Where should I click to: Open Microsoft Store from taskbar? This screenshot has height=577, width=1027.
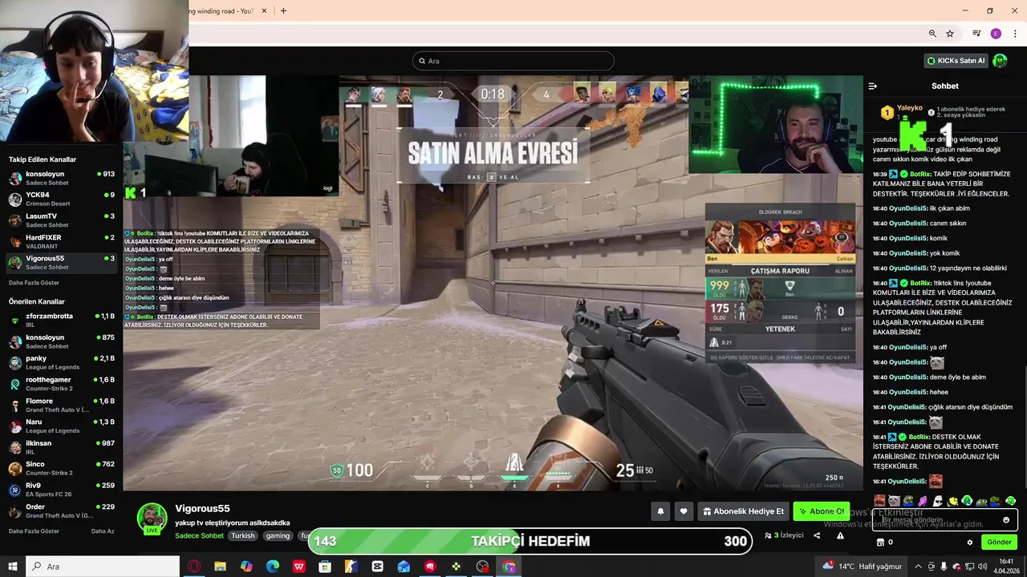pos(325,567)
